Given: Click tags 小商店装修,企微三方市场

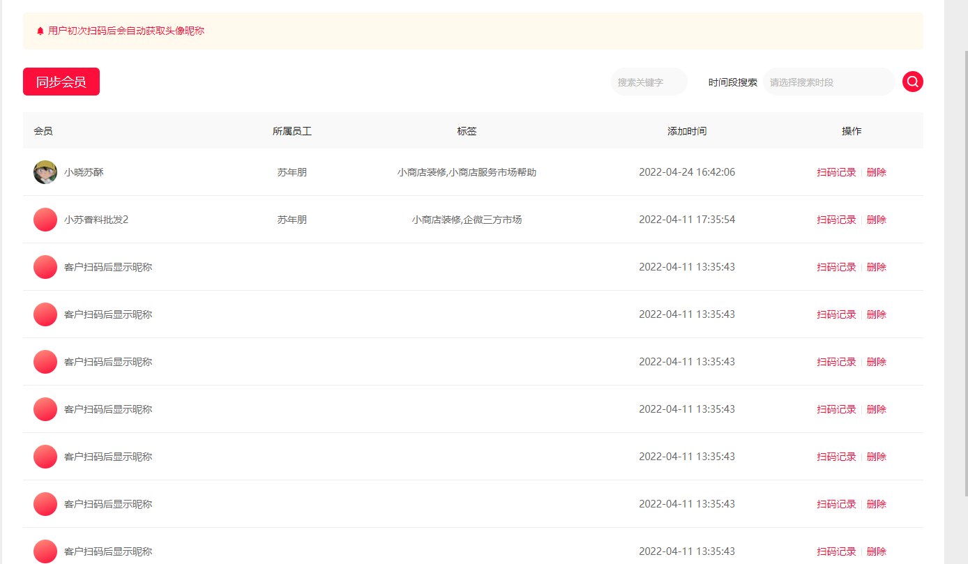Looking at the screenshot, I should click(x=467, y=220).
